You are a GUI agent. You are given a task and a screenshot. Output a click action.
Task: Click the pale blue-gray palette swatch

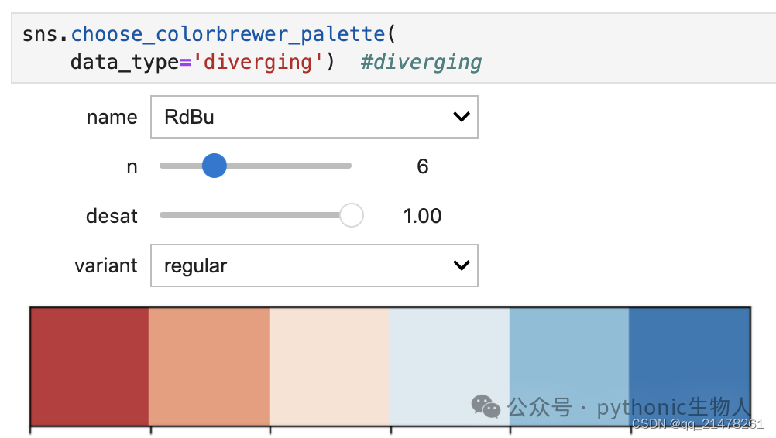click(x=449, y=366)
